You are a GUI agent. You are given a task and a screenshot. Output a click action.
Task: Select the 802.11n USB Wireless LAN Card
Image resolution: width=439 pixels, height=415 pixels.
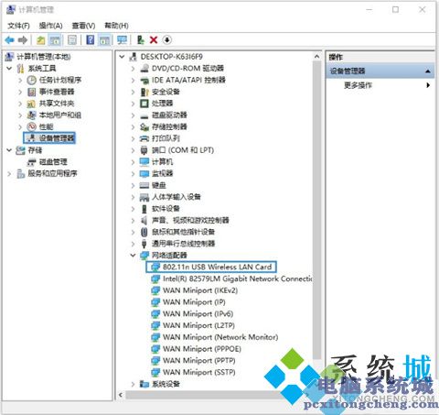click(x=211, y=267)
